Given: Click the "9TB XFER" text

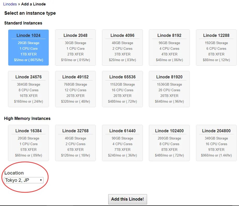Looking at the screenshot, I should (x=216, y=150).
